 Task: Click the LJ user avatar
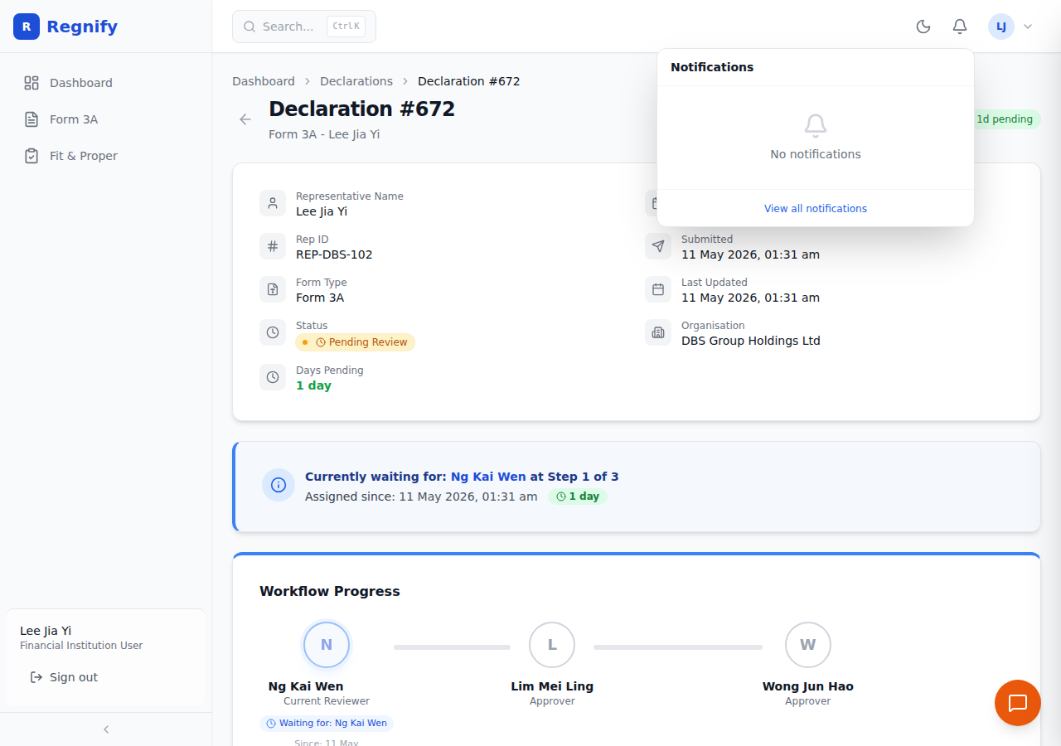coord(1001,27)
